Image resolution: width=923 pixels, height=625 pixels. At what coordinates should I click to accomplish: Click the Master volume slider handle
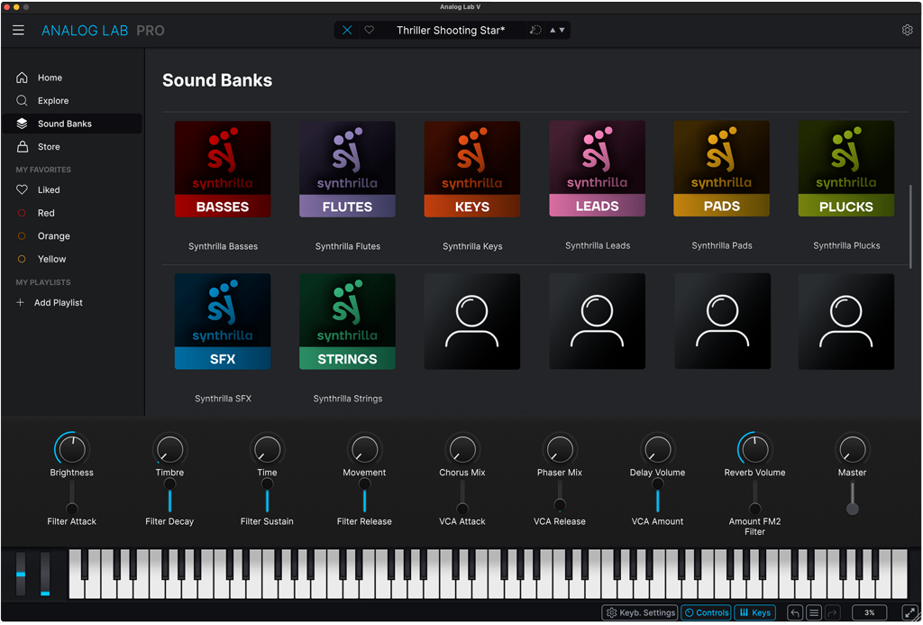[x=852, y=509]
